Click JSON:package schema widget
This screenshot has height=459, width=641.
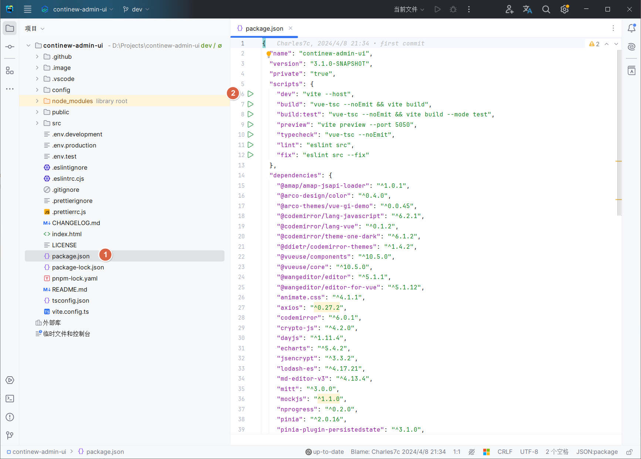pyautogui.click(x=597, y=452)
